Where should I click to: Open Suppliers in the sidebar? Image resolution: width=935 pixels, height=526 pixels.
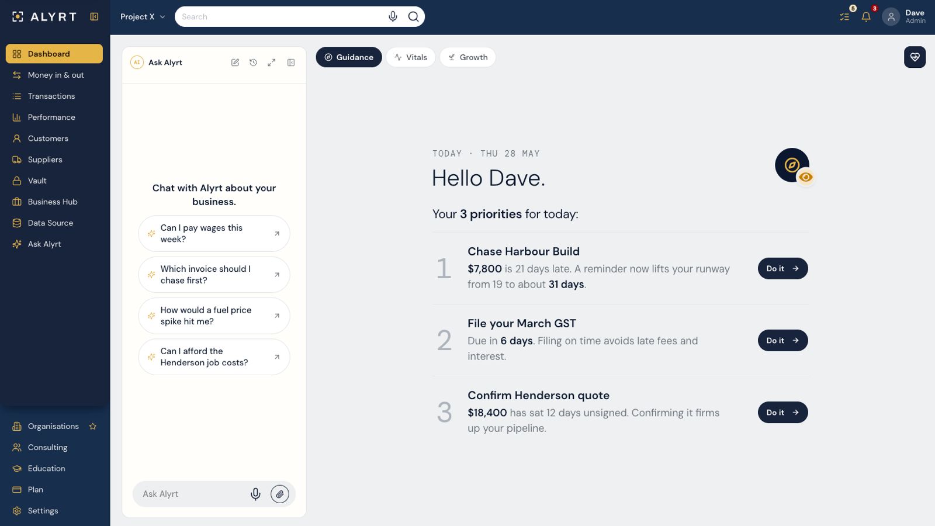54,160
